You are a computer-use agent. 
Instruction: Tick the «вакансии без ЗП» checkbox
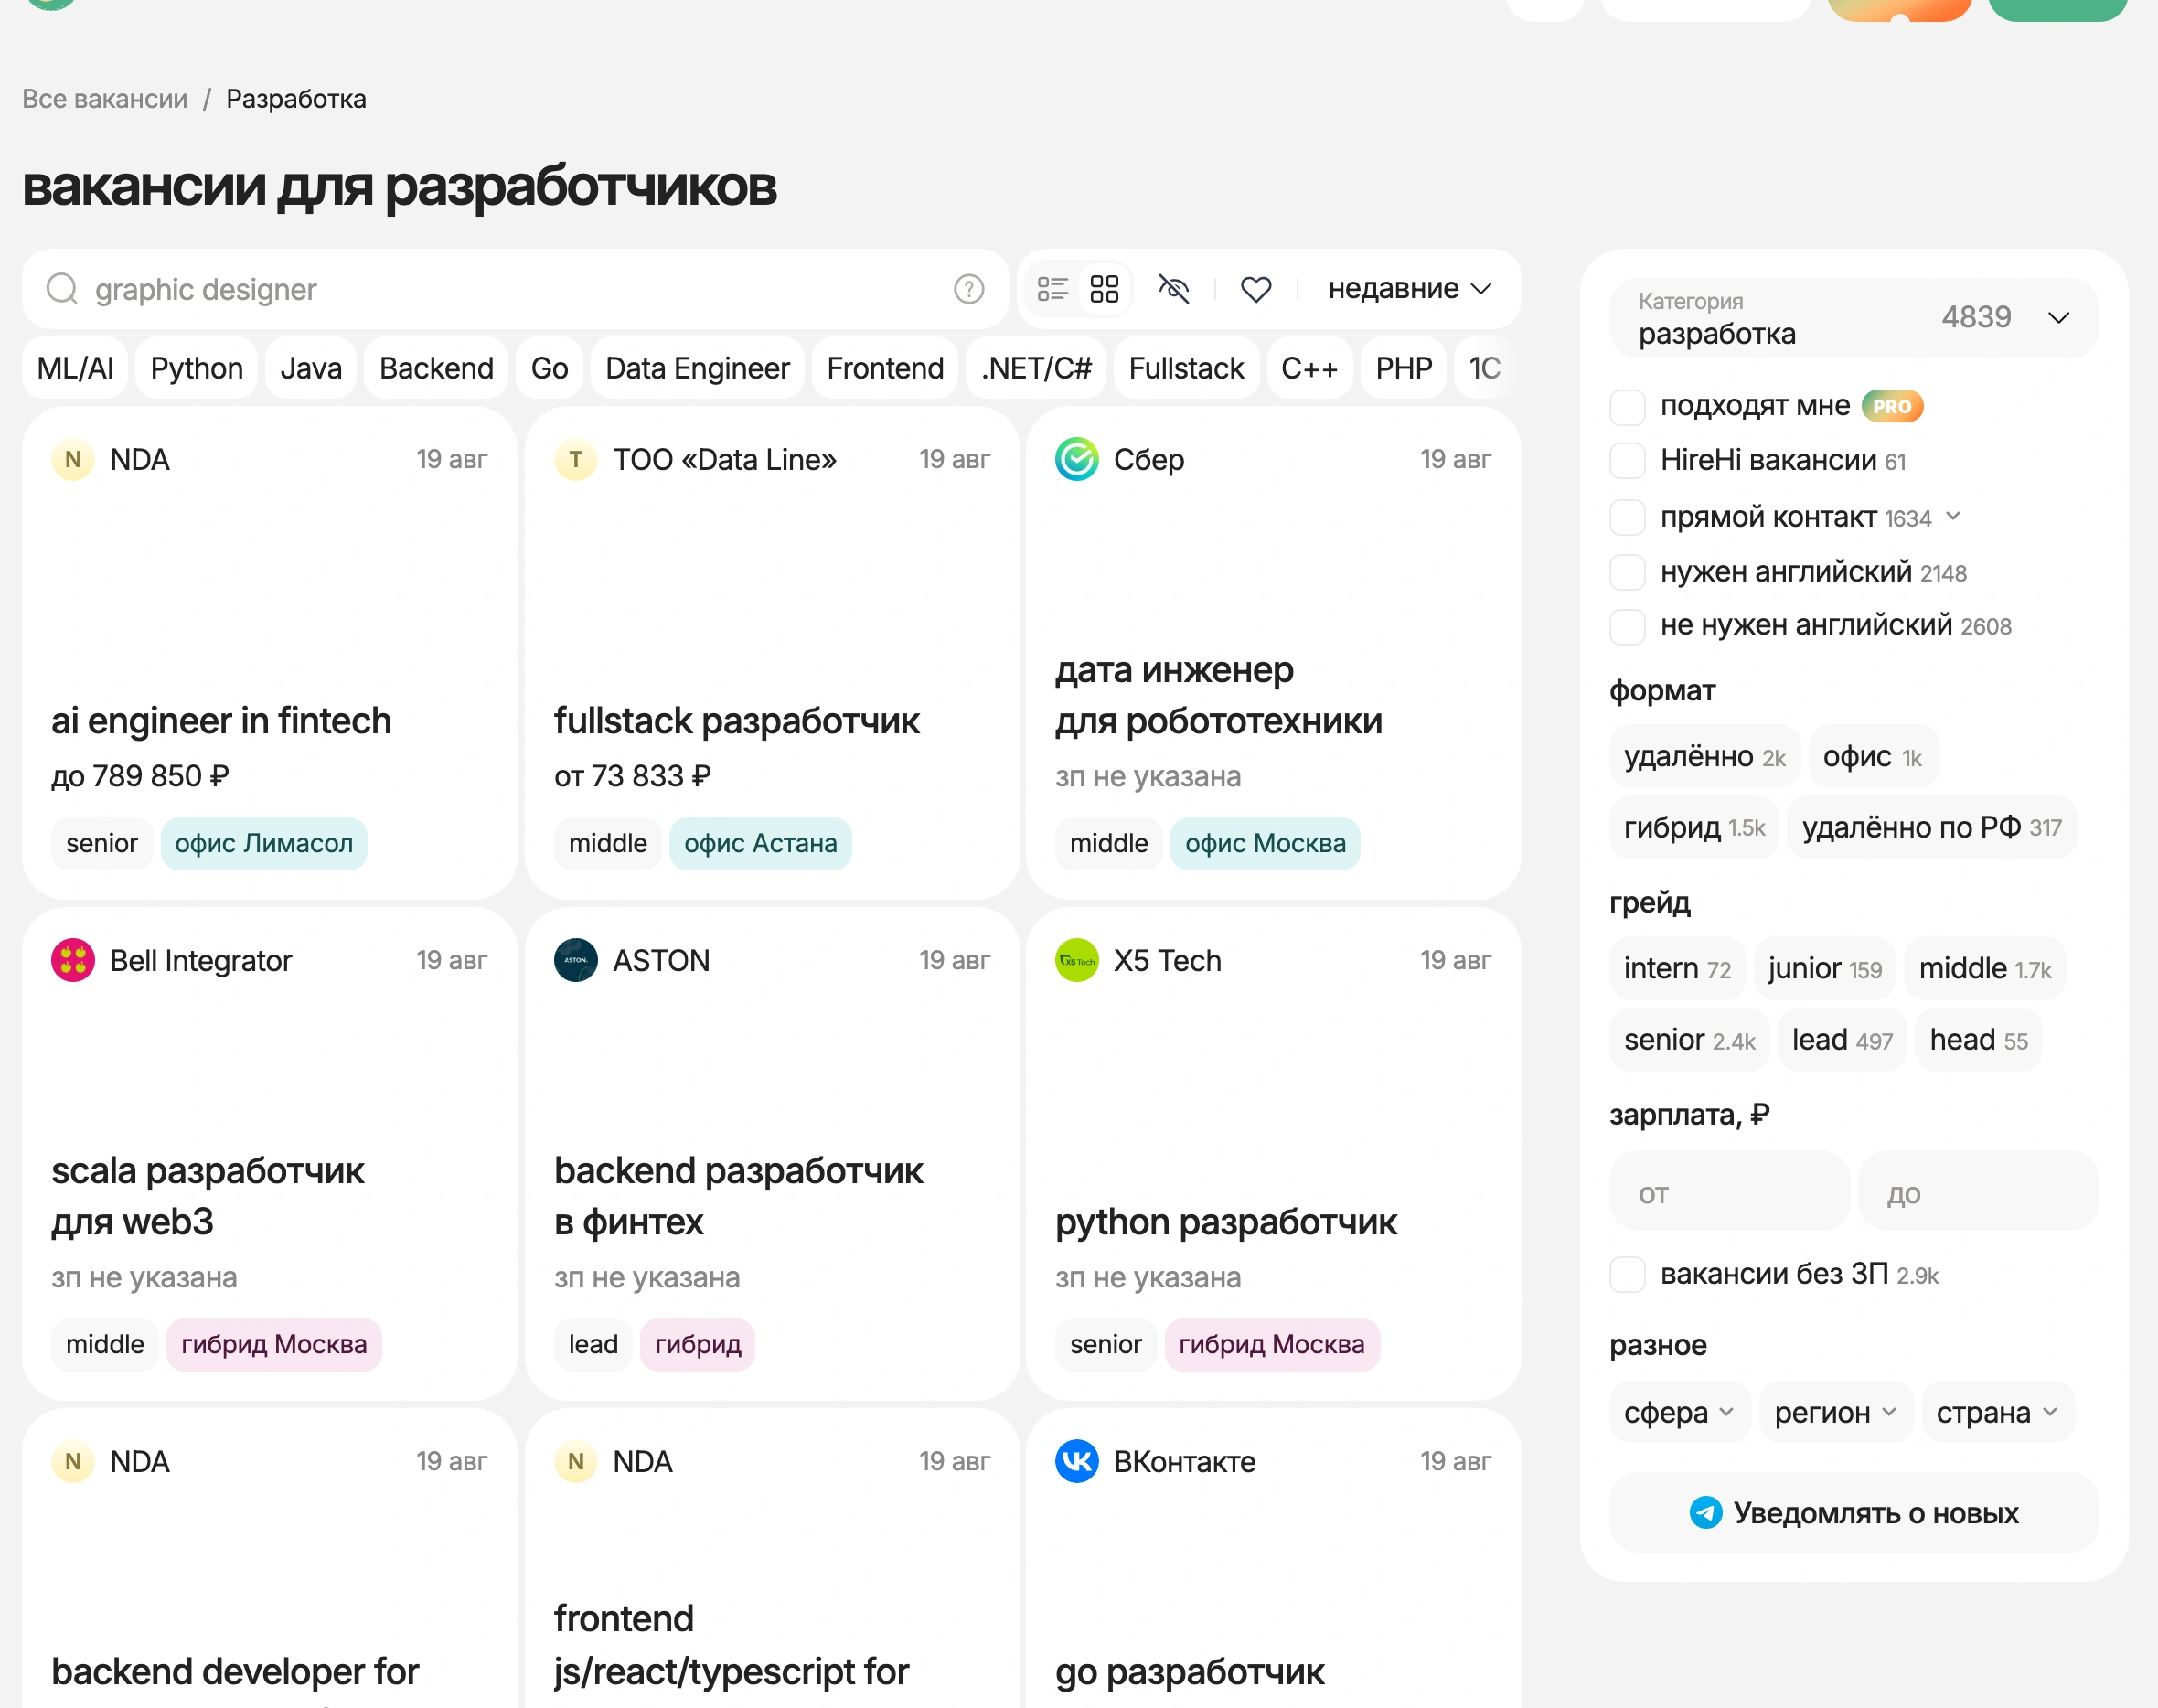[1626, 1274]
